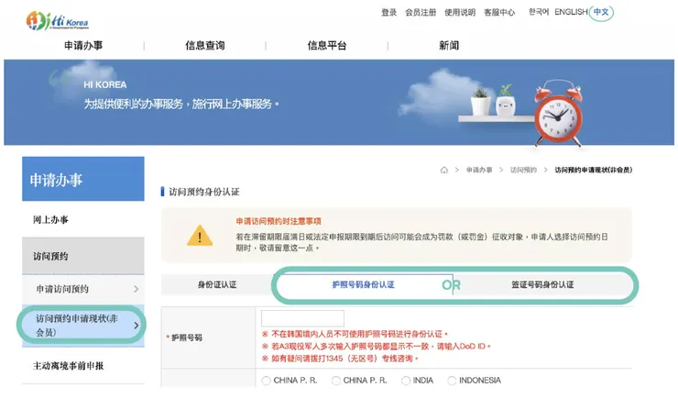Select the INDONESIA radio button
Image resolution: width=678 pixels, height=398 pixels.
pyautogui.click(x=452, y=381)
